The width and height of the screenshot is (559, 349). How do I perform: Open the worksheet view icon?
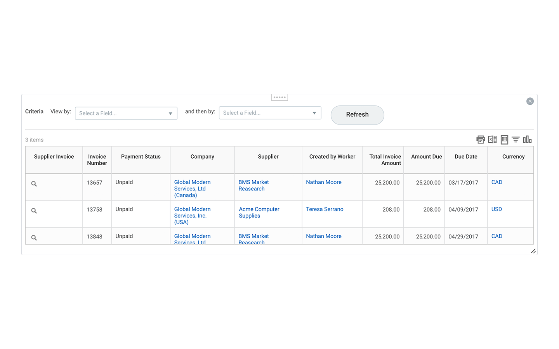pyautogui.click(x=504, y=140)
